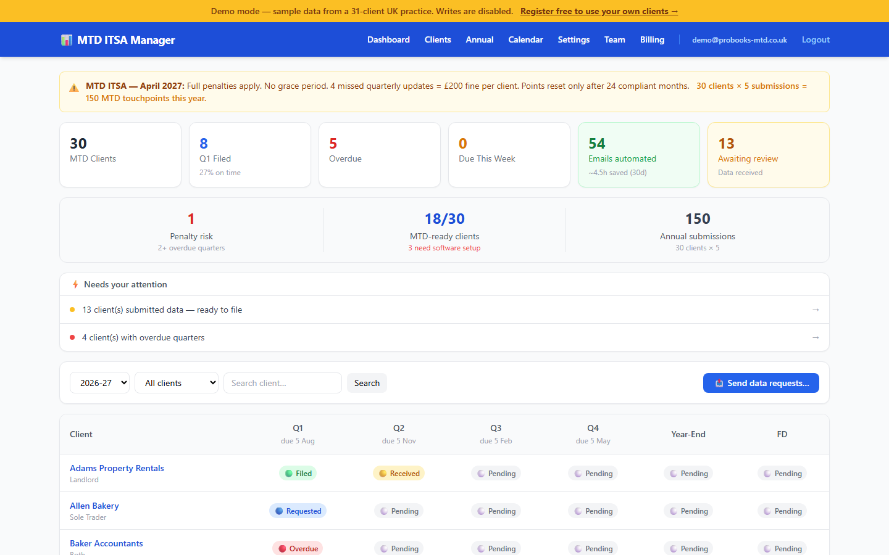Click the Q2 due 5 Nov column header

(399, 434)
